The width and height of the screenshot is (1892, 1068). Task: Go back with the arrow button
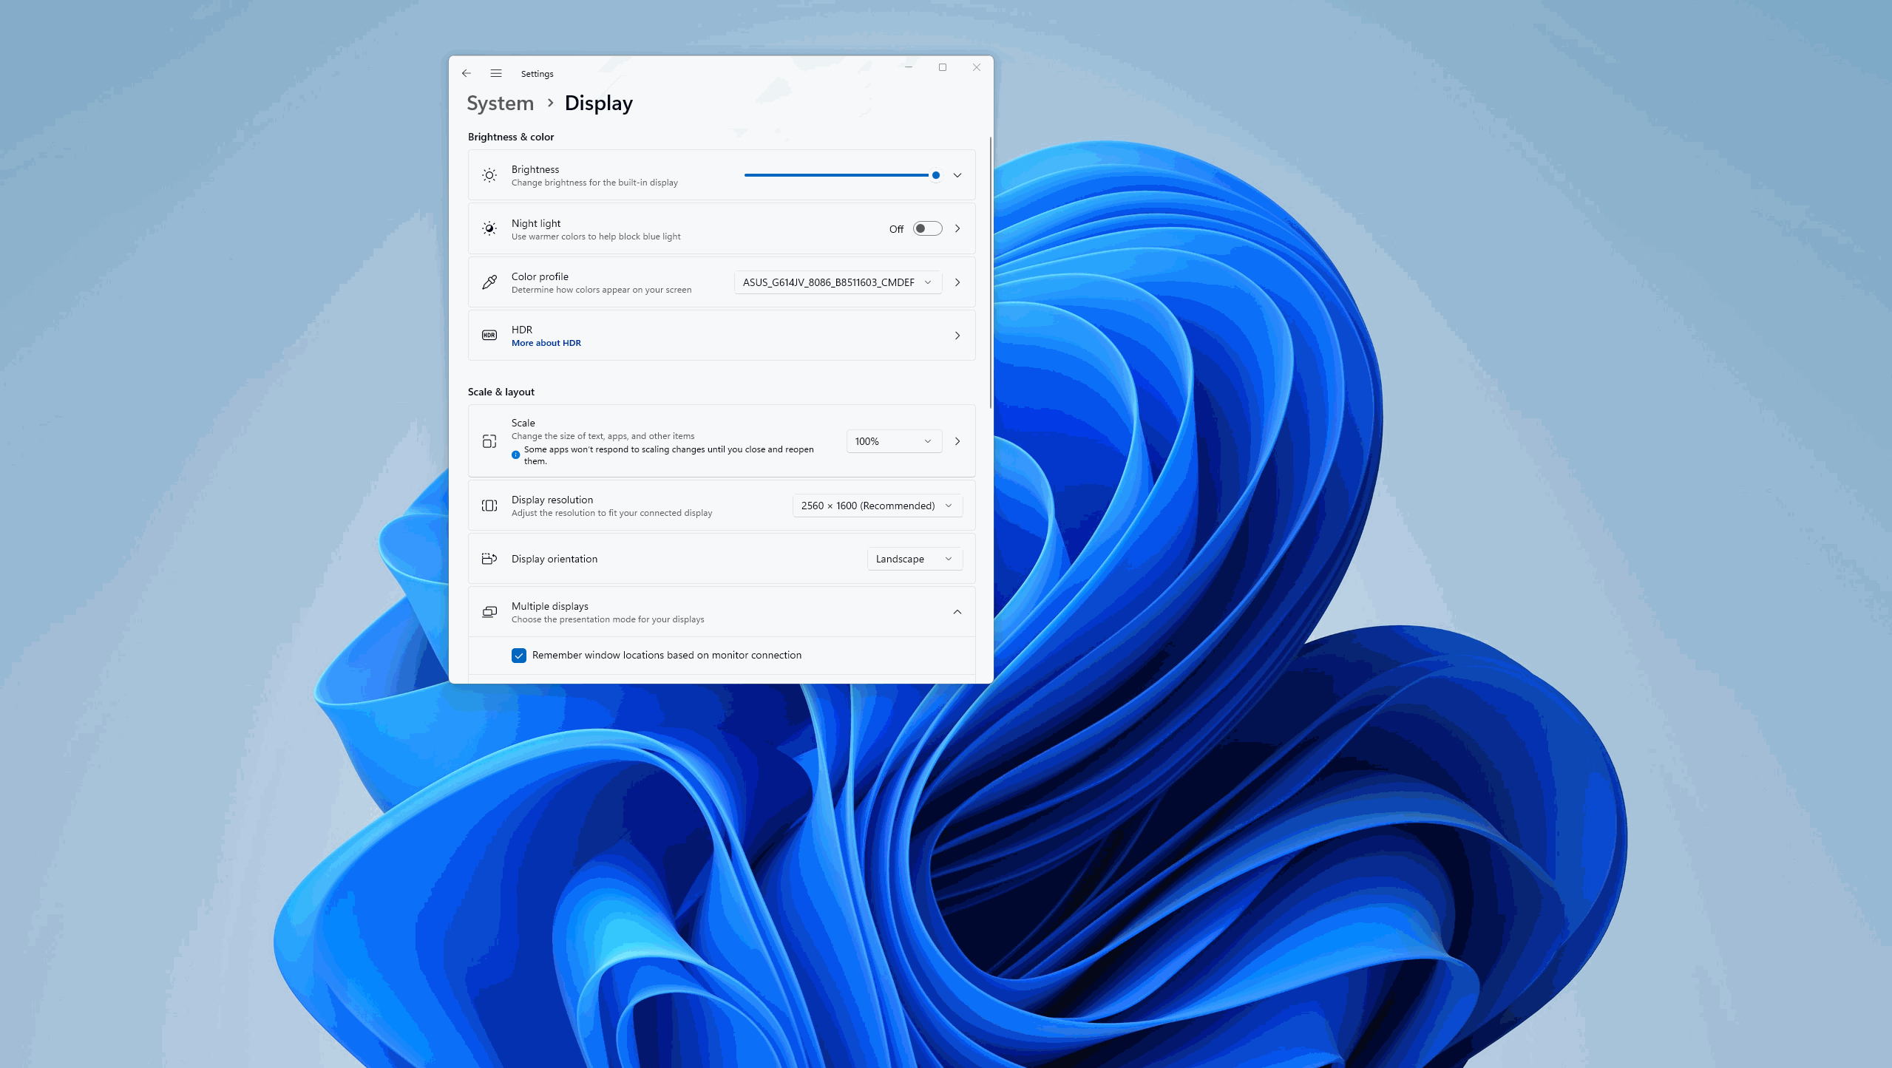pos(466,73)
